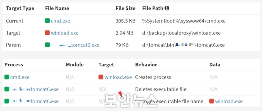Click green icon in Deletes executable file row

pyautogui.click(x=7, y=89)
